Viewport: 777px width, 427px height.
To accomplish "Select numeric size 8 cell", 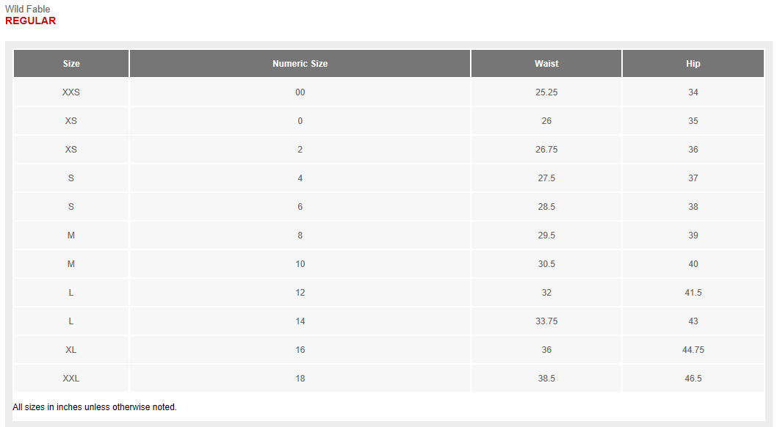I will coord(300,235).
